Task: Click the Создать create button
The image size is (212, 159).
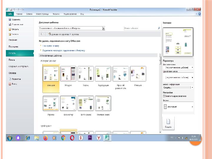Action: 168,123
